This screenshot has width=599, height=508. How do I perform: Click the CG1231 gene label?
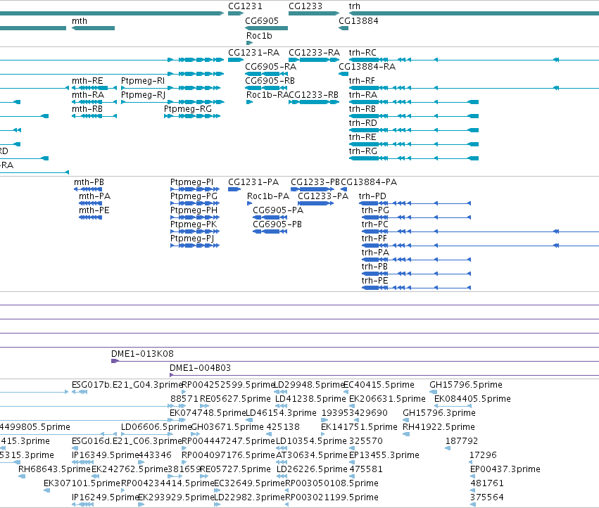(245, 6)
